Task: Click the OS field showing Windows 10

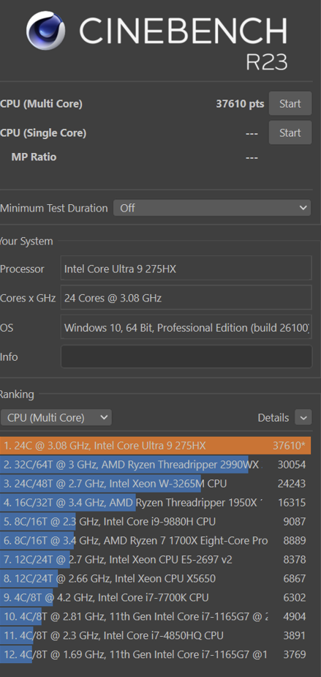Action: tap(186, 327)
